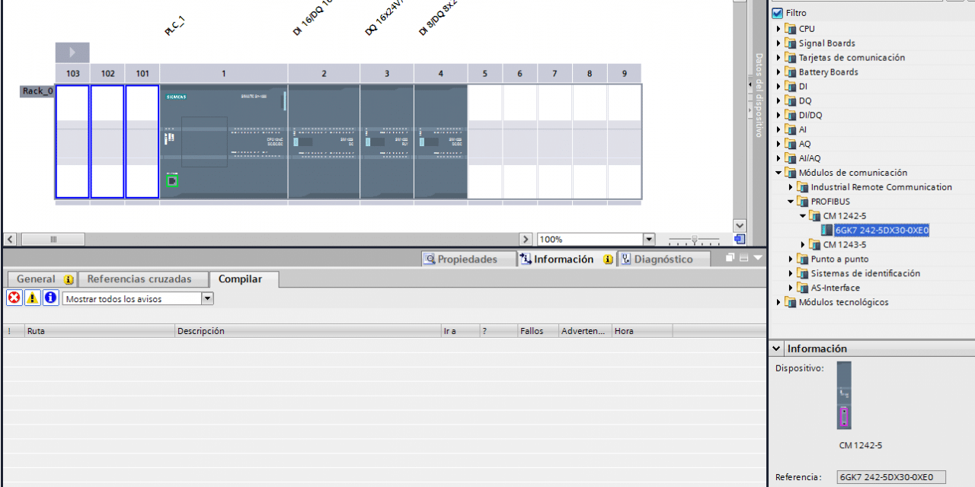Open the 100% zoom level dropdown
Image resolution: width=975 pixels, height=487 pixels.
tap(648, 239)
